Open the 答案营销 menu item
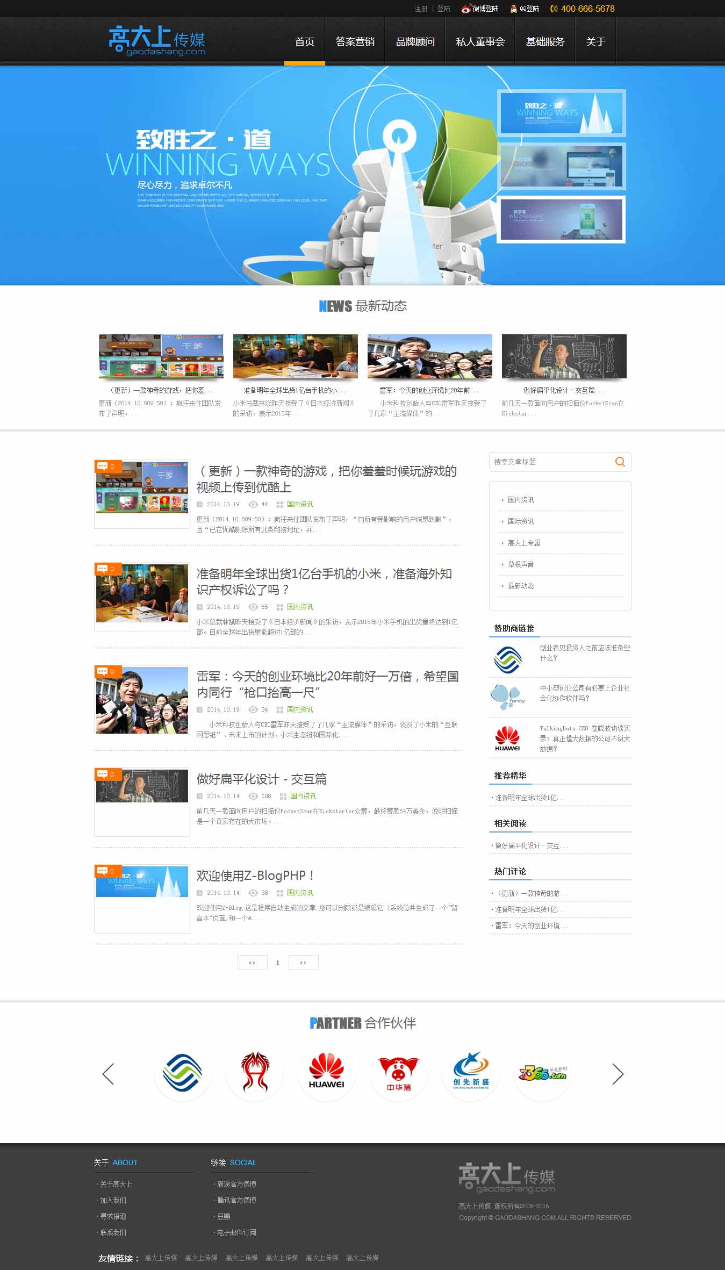Screen dimensions: 725x1270 click(355, 41)
